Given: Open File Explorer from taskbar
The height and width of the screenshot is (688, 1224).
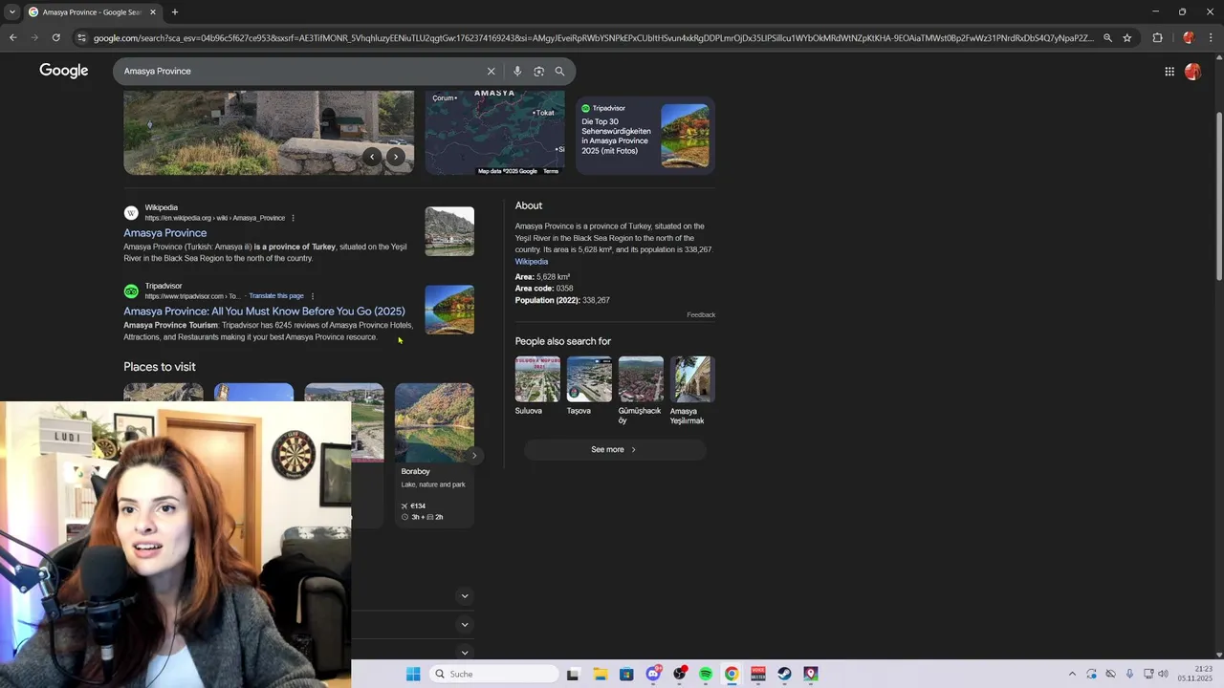Looking at the screenshot, I should pos(600,674).
